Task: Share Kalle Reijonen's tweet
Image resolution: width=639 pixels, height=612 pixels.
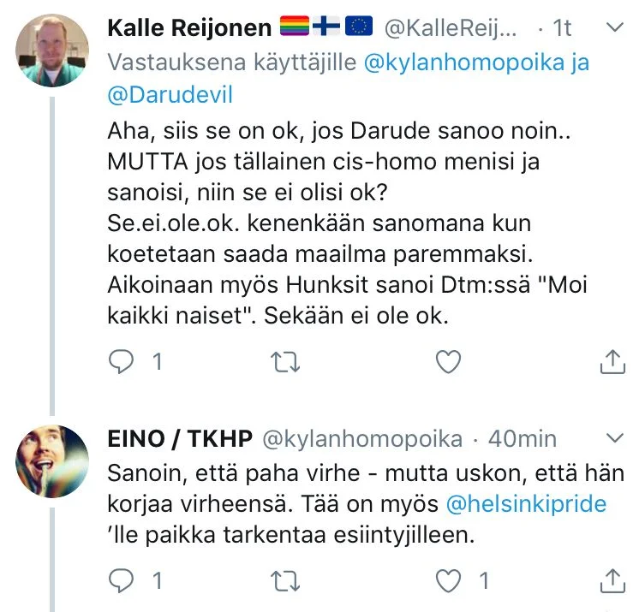Action: click(612, 363)
